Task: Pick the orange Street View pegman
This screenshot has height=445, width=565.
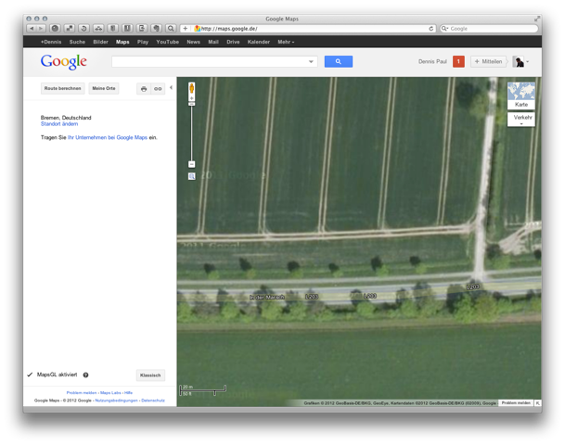Action: pos(191,89)
